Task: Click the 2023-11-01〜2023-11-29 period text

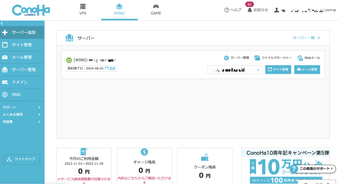Action: [x=84, y=163]
